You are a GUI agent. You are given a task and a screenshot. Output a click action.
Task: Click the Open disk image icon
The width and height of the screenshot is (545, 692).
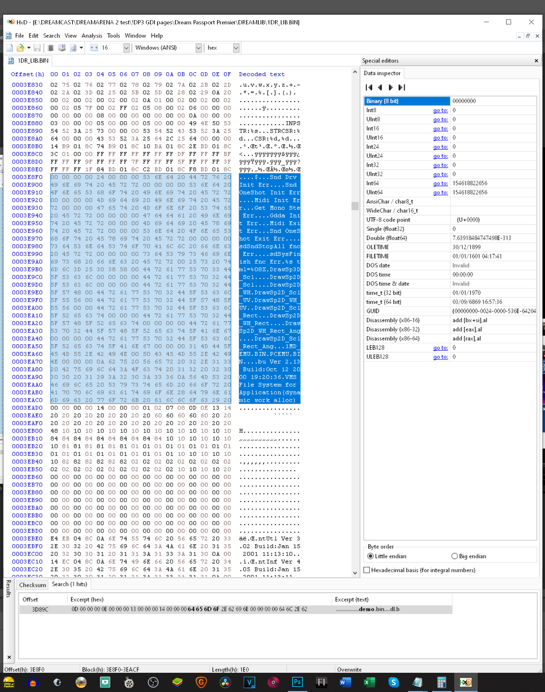click(73, 48)
